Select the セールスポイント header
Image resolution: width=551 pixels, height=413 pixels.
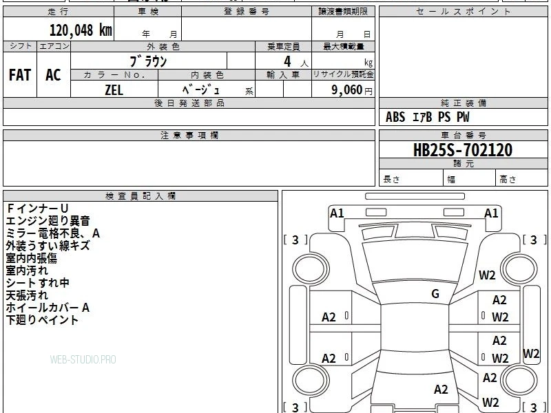(x=463, y=12)
